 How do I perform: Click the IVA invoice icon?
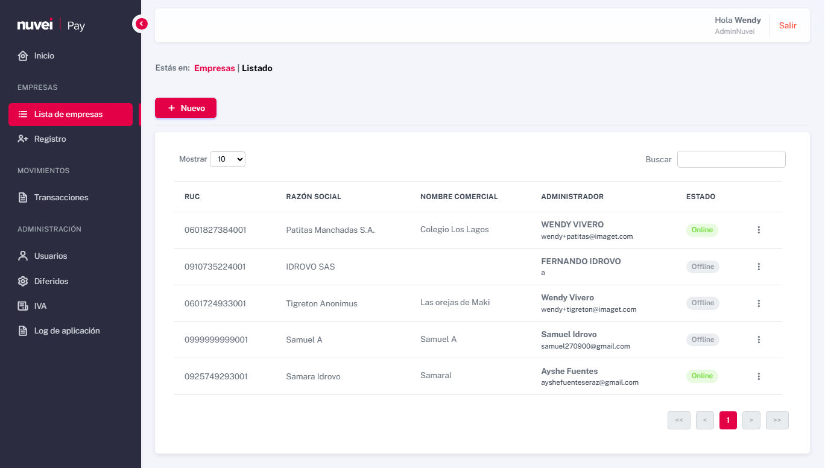[x=22, y=305]
